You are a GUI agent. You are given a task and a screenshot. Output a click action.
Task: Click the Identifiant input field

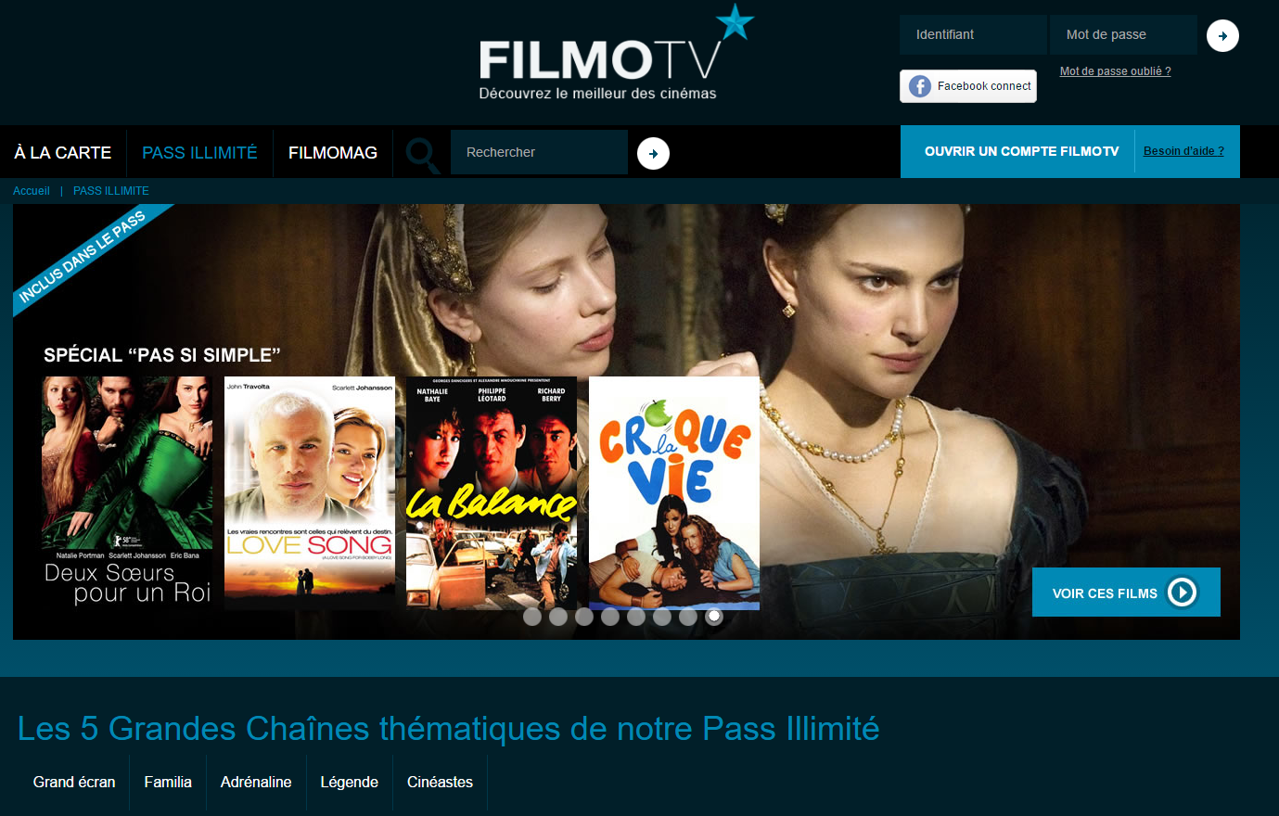(x=973, y=34)
